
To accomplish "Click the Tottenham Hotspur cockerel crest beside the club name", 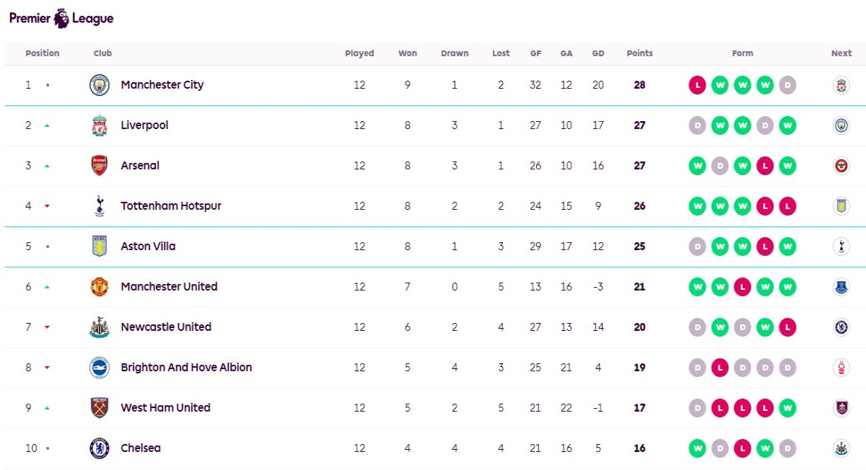I will 100,206.
